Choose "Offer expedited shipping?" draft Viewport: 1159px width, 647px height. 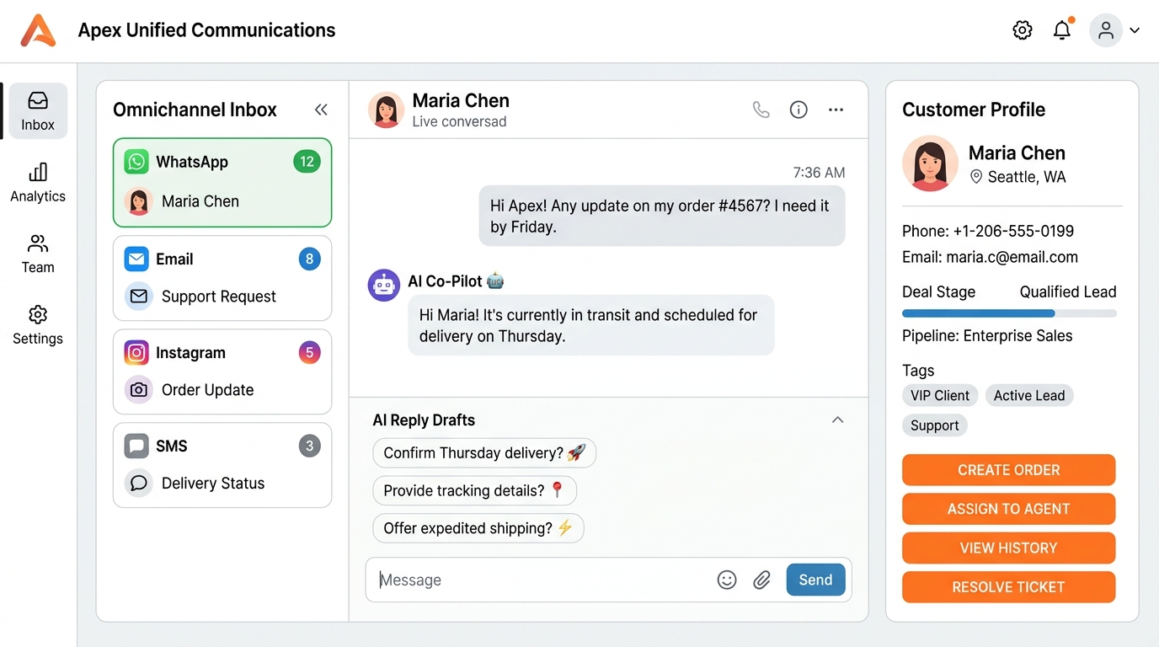coord(478,528)
